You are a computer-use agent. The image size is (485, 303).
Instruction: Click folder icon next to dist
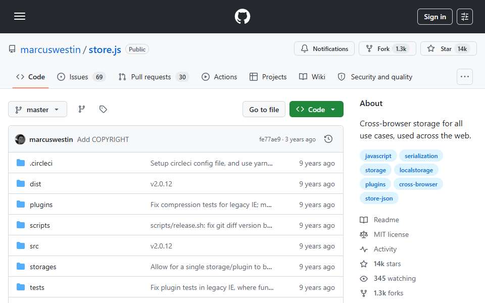[x=21, y=184]
